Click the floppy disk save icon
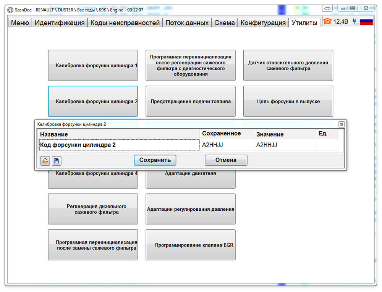This screenshot has height=292, width=382. click(57, 161)
